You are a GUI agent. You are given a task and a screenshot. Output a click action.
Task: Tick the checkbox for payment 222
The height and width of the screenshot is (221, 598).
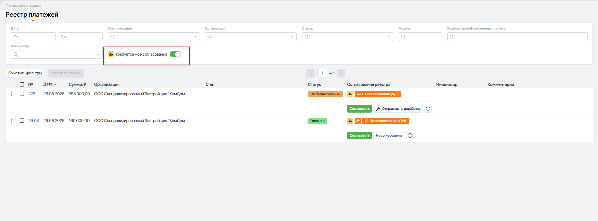pos(22,94)
